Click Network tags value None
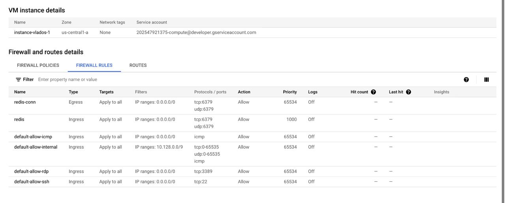This screenshot has height=203, width=505. (x=105, y=33)
